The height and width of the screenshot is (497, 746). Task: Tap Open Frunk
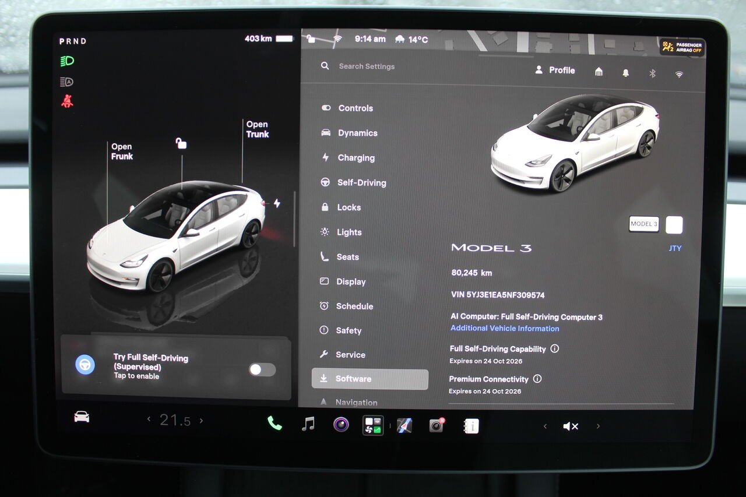tap(122, 151)
